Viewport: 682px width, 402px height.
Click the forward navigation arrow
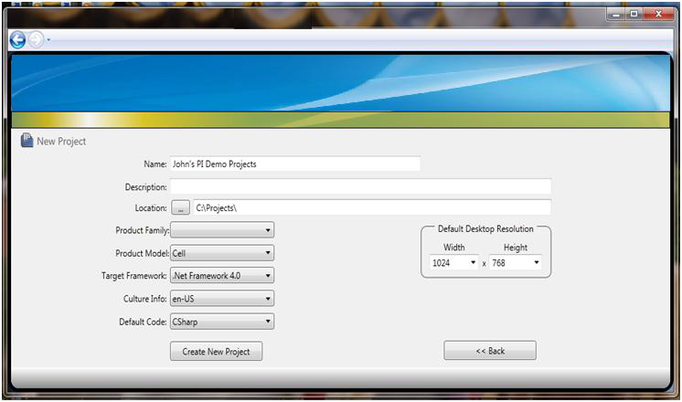pyautogui.click(x=35, y=39)
